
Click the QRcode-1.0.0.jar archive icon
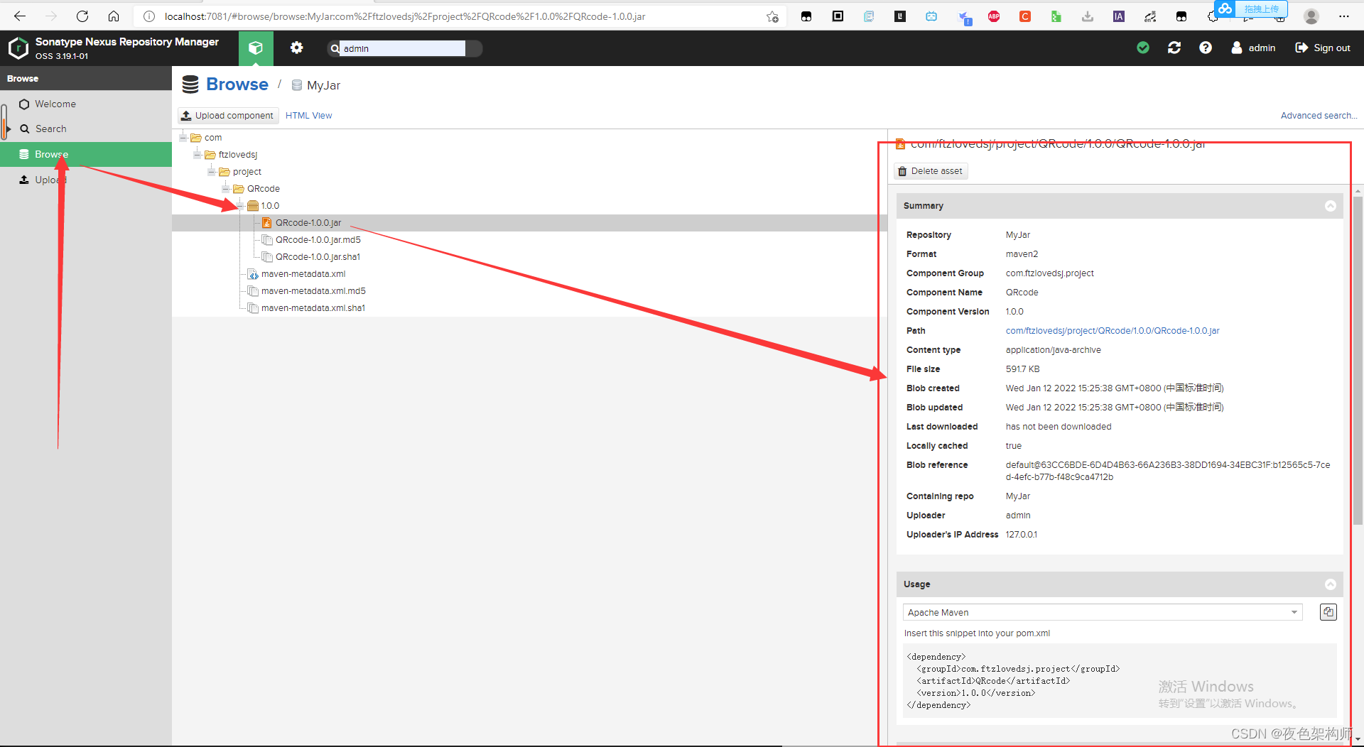pos(266,222)
